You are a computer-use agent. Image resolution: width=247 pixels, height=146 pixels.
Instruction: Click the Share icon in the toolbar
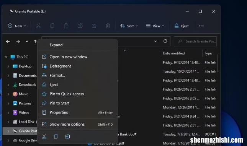coord(94,26)
